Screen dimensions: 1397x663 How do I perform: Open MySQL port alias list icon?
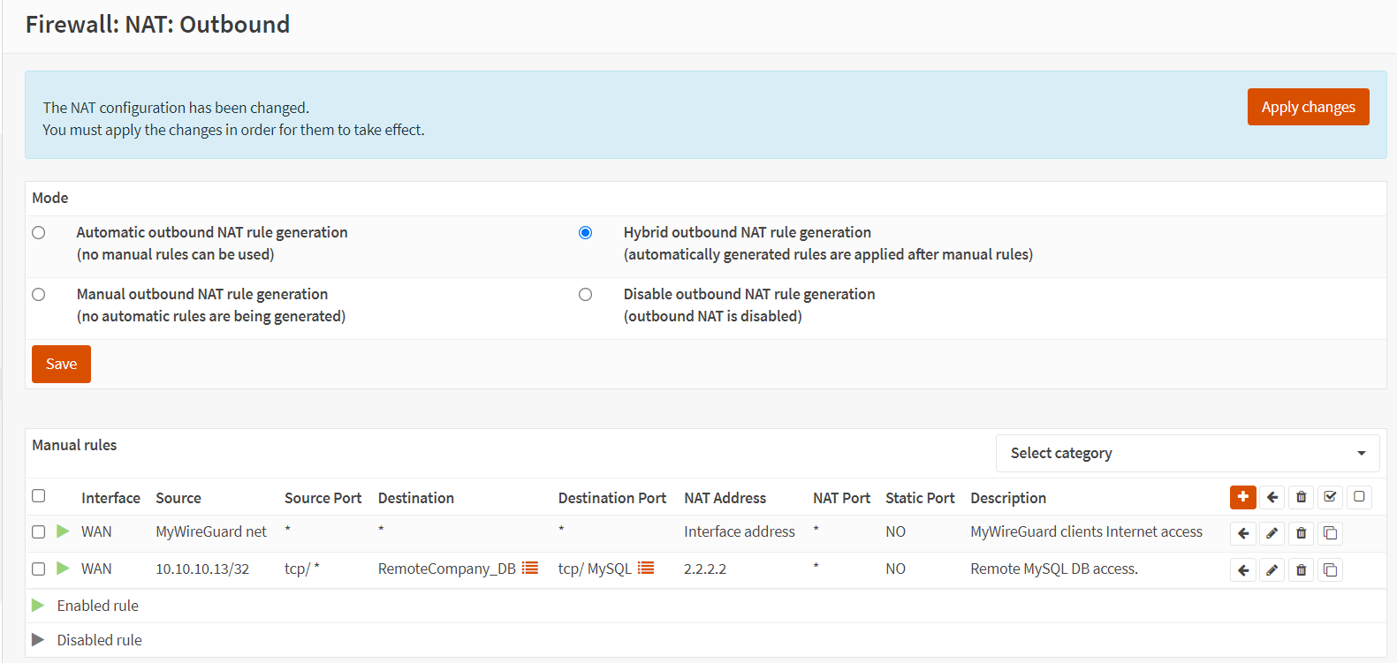pos(646,568)
